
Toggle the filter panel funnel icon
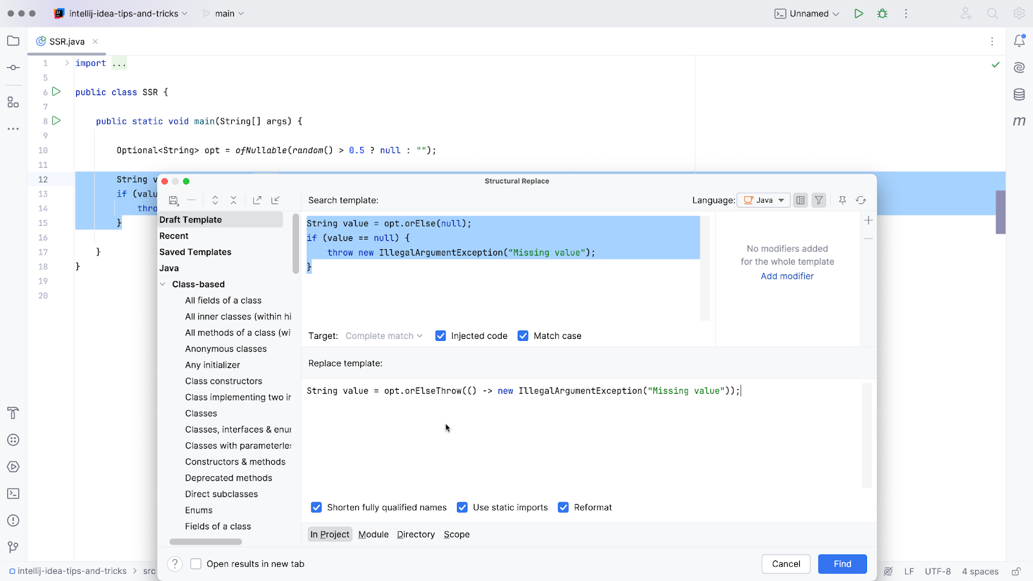pyautogui.click(x=819, y=200)
